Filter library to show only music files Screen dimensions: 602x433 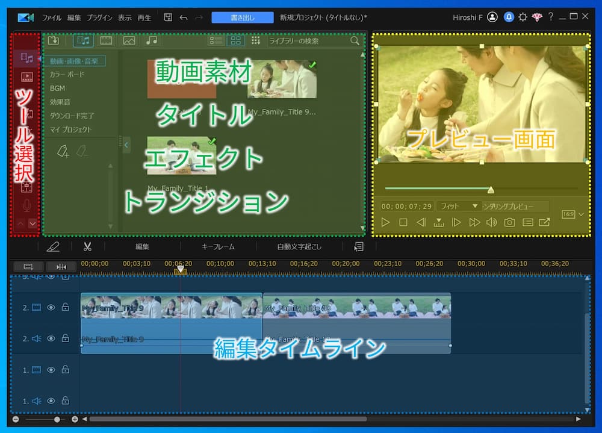tap(151, 40)
